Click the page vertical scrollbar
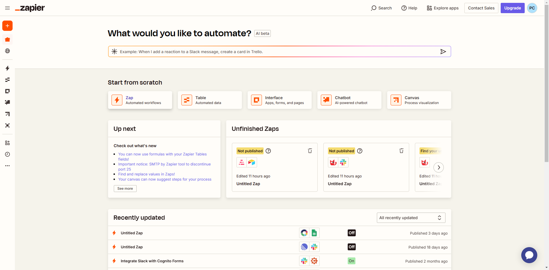This screenshot has height=270, width=549. click(546, 86)
